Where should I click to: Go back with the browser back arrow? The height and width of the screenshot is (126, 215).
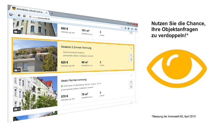(19, 15)
